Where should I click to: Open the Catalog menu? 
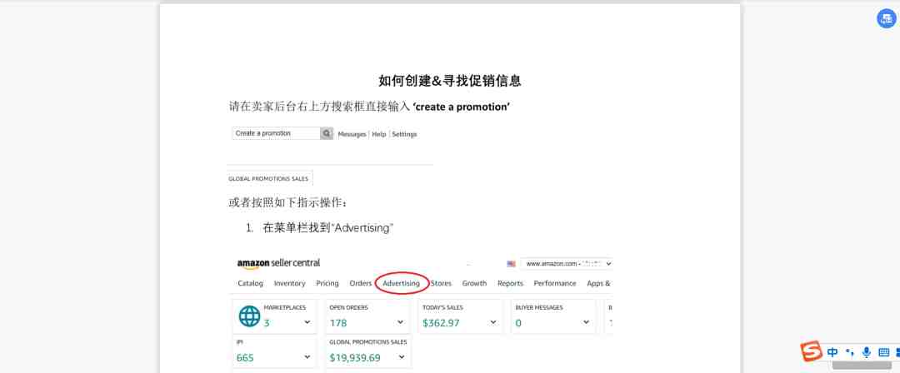point(250,283)
